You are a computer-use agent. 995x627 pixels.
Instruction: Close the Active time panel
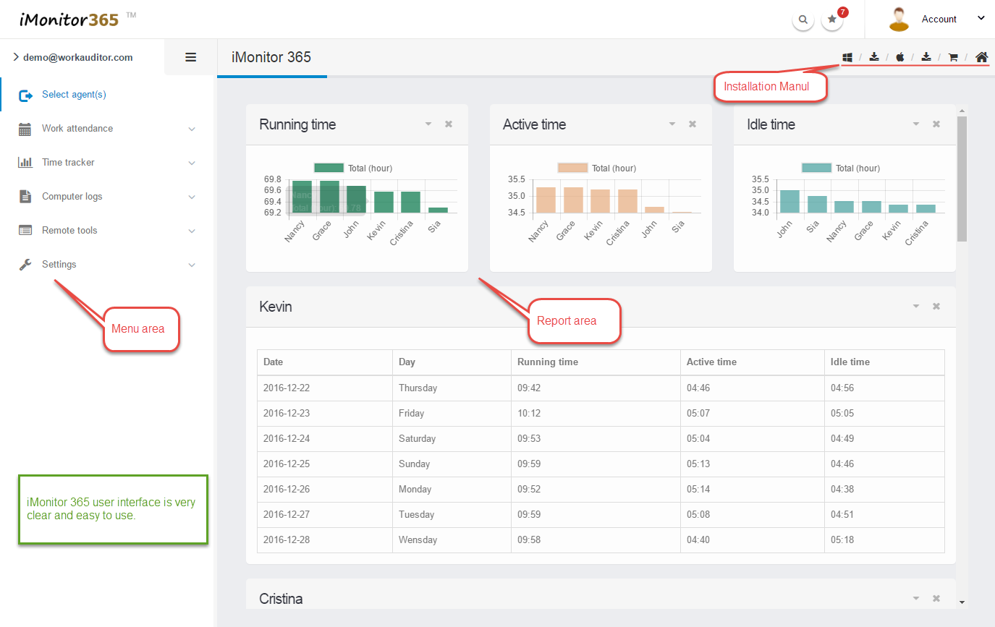click(693, 124)
